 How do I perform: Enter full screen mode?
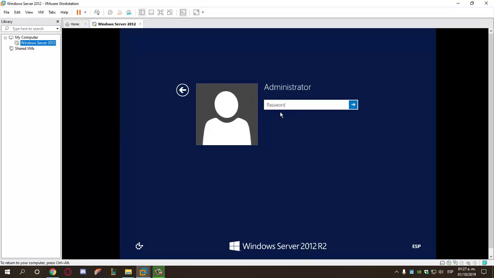[x=161, y=12]
